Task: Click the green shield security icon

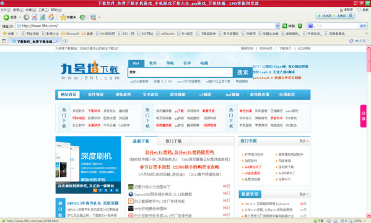Action: [x=300, y=26]
